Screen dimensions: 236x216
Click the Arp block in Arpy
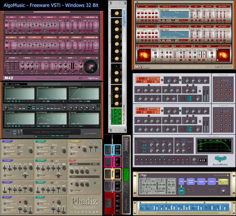pos(181,181)
